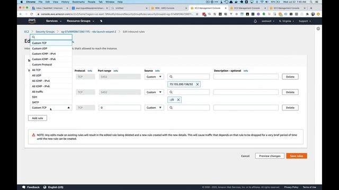
Task: Open Chrome History menu
Action: coord(65,2)
